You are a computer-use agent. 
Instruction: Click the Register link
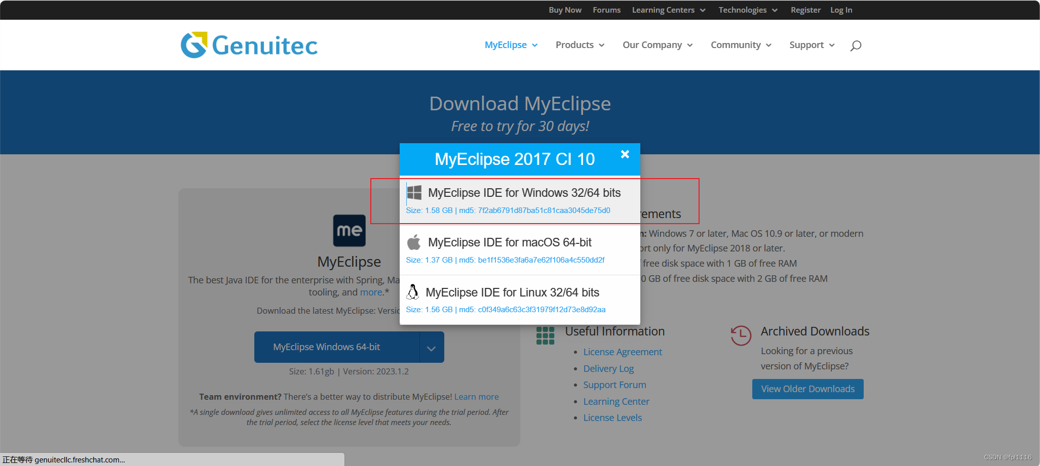pos(805,10)
